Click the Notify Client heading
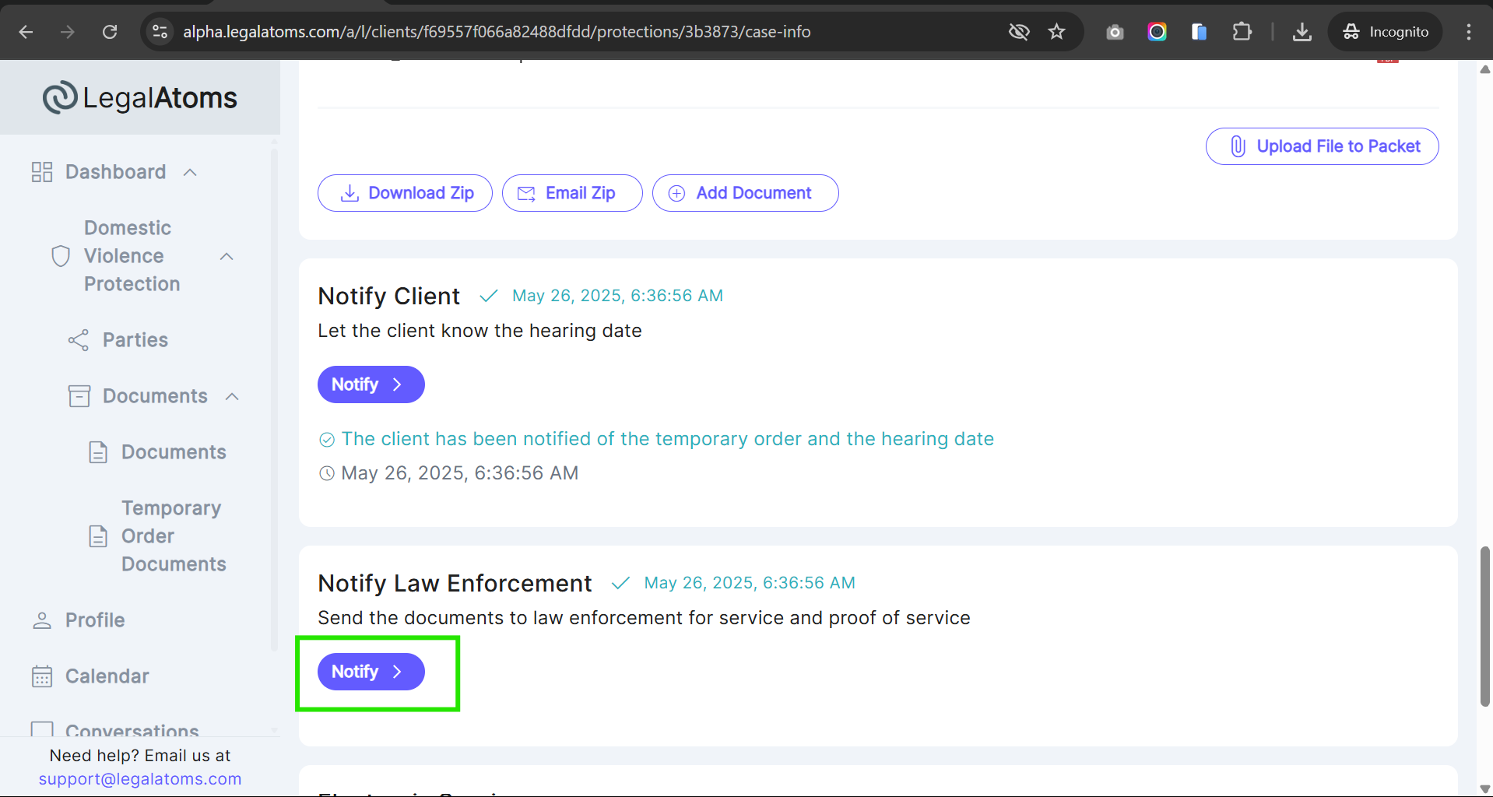Viewport: 1493px width, 797px height. tap(388, 297)
